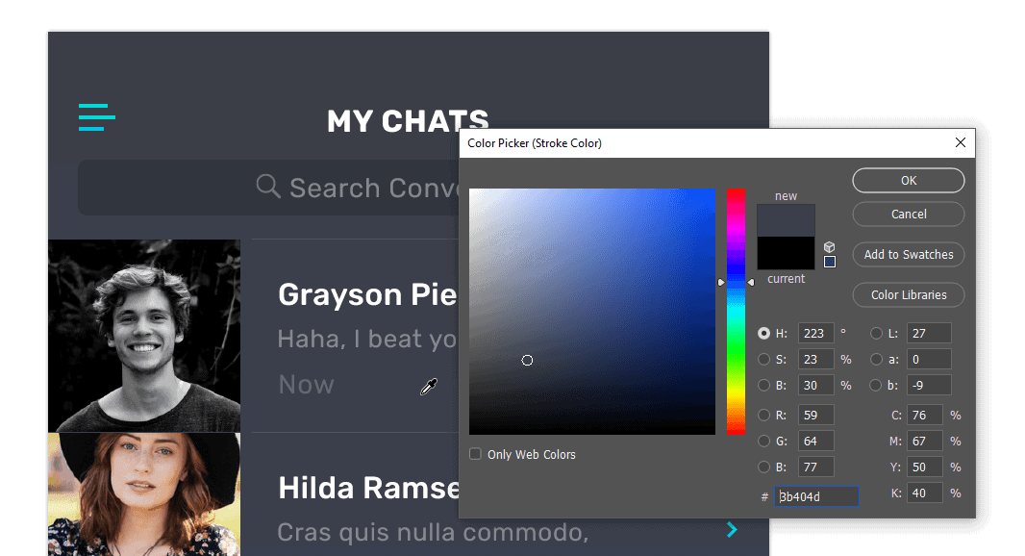The height and width of the screenshot is (556, 1025).
Task: Click the Lab a field showing 0
Action: tap(929, 359)
